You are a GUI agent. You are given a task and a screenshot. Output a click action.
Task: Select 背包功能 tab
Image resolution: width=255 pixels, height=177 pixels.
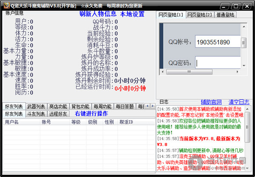[x=80, y=107]
